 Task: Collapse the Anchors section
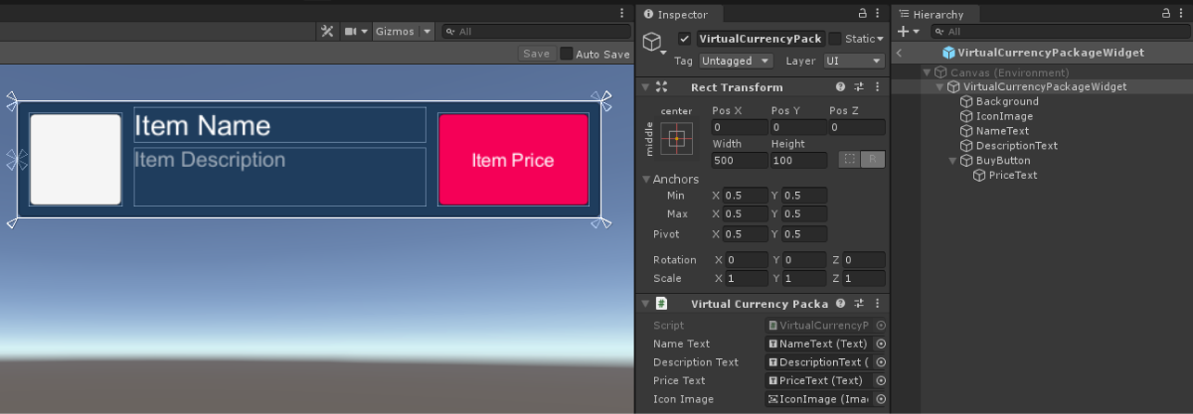point(645,180)
